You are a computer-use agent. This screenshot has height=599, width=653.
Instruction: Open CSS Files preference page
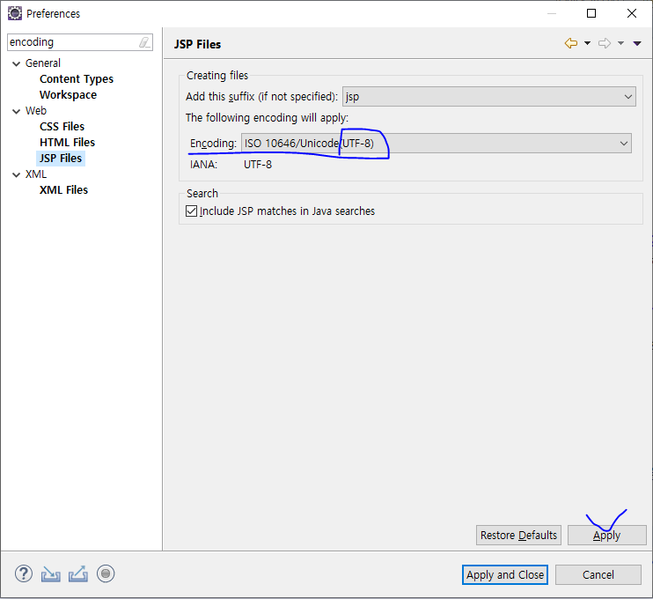pos(62,126)
